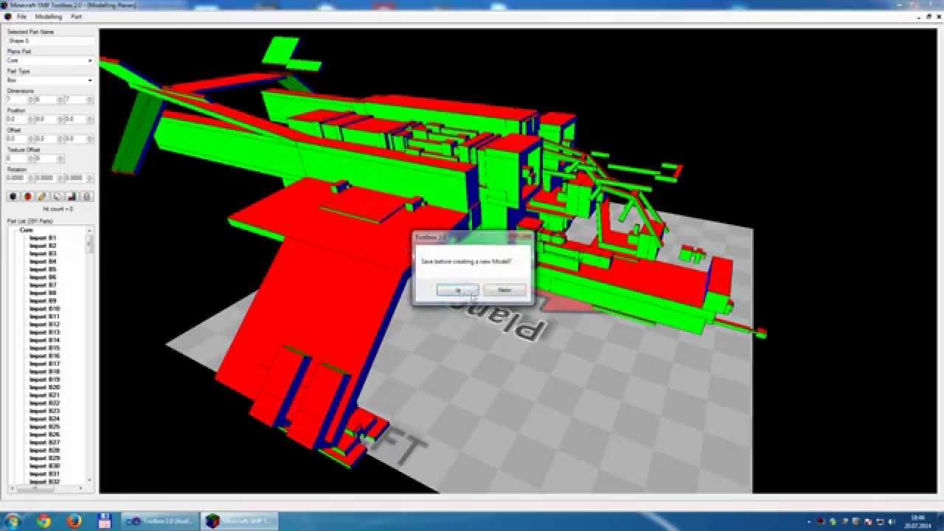Click the Part List vertical scrollbar
This screenshot has width=944, height=531.
pos(90,357)
